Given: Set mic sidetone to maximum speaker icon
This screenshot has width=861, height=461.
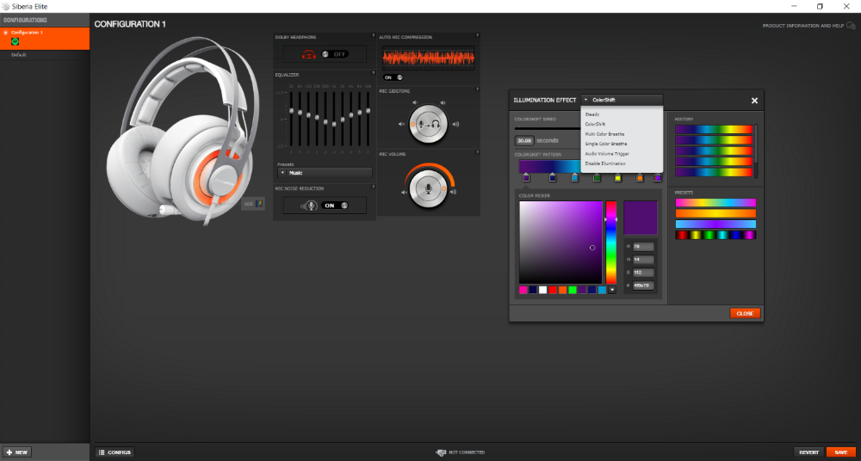Looking at the screenshot, I should [x=455, y=124].
